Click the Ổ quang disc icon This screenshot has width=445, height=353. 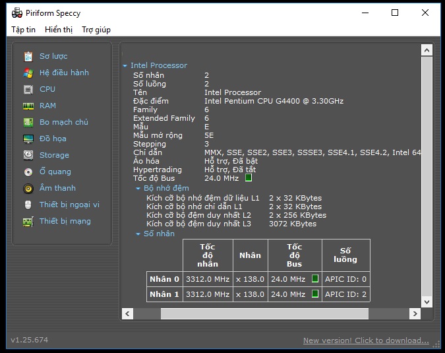[28, 172]
